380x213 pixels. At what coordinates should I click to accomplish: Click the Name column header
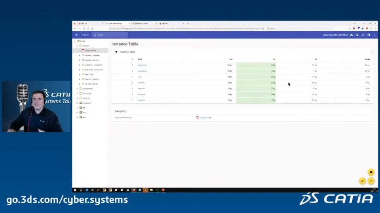point(140,59)
